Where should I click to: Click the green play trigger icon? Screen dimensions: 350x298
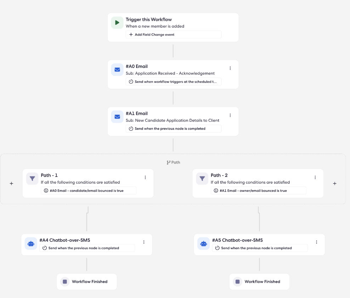(x=117, y=23)
